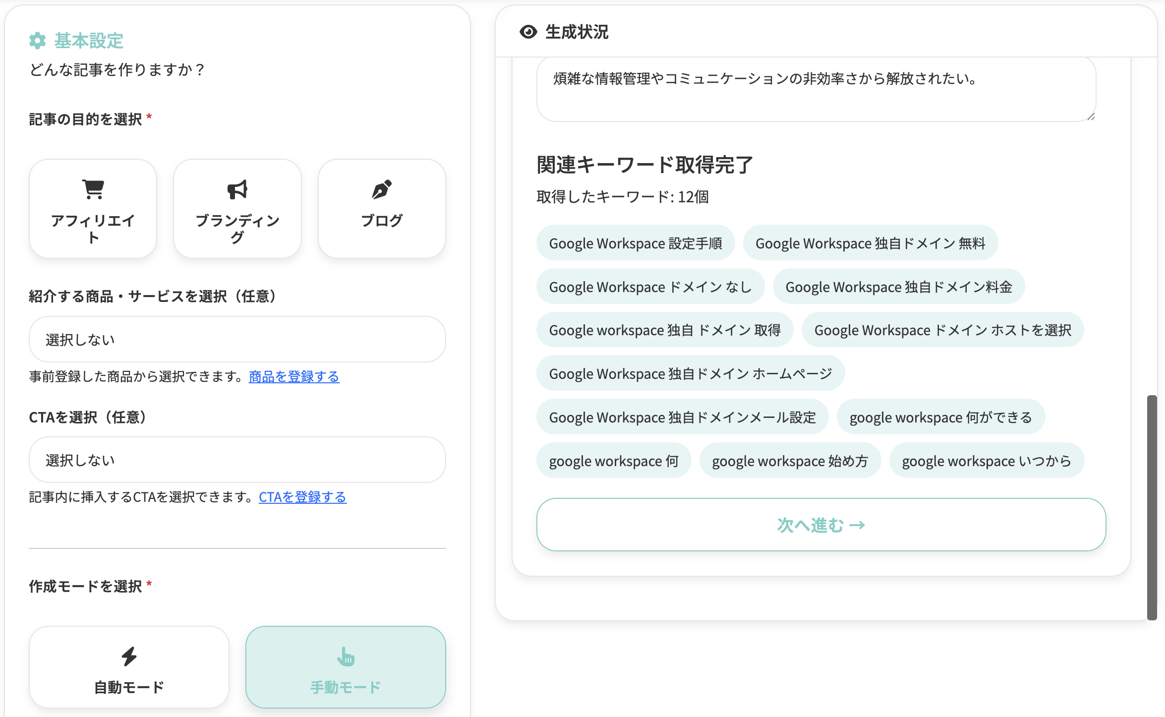This screenshot has height=717, width=1165.
Task: Click the gear icon beside 基本設定
Action: [38, 41]
